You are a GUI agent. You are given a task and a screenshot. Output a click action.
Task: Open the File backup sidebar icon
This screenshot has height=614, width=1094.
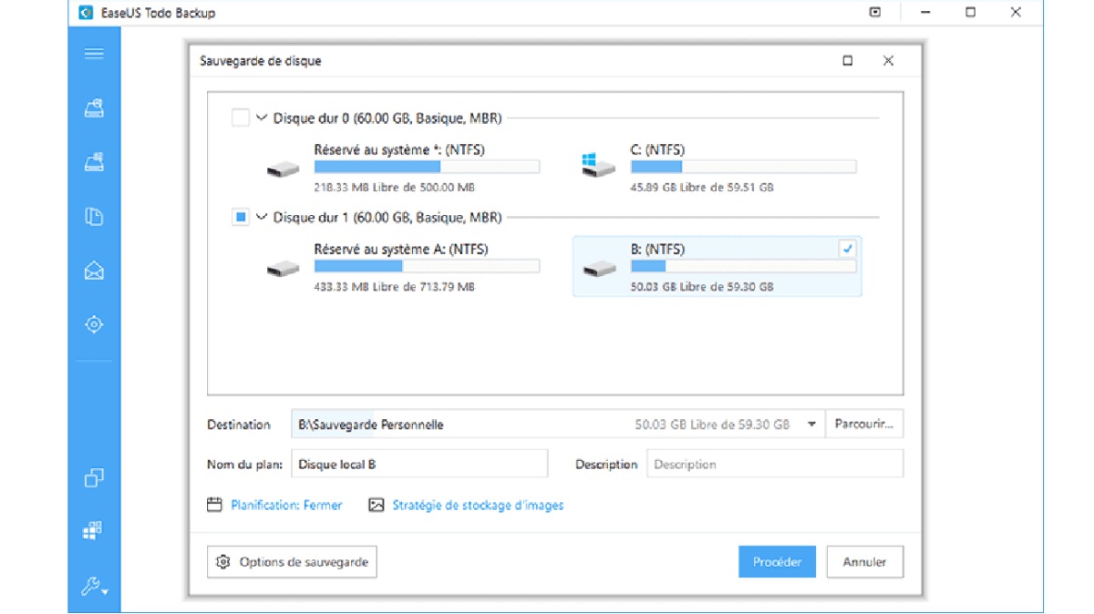94,217
